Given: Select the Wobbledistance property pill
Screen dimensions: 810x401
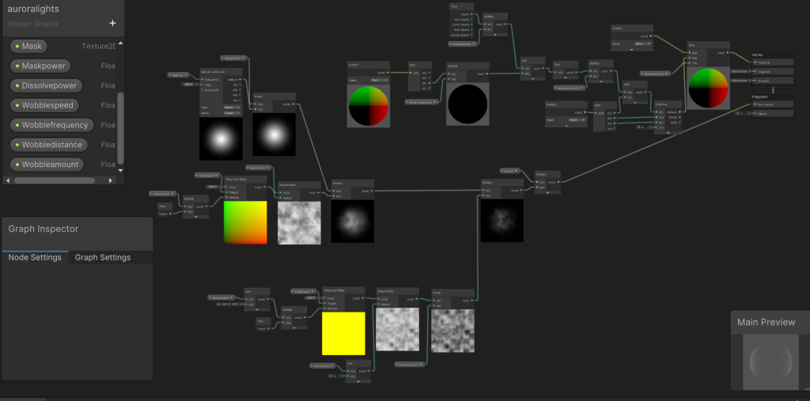Looking at the screenshot, I should (48, 145).
